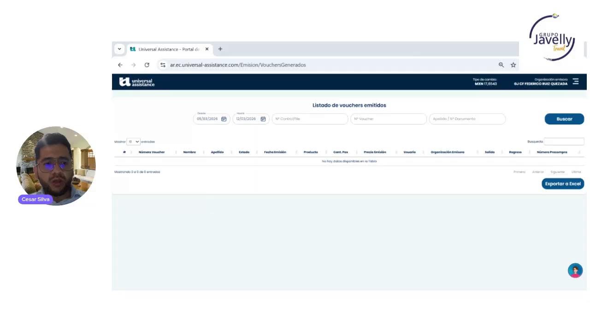Sort by Salida column header

coord(490,152)
